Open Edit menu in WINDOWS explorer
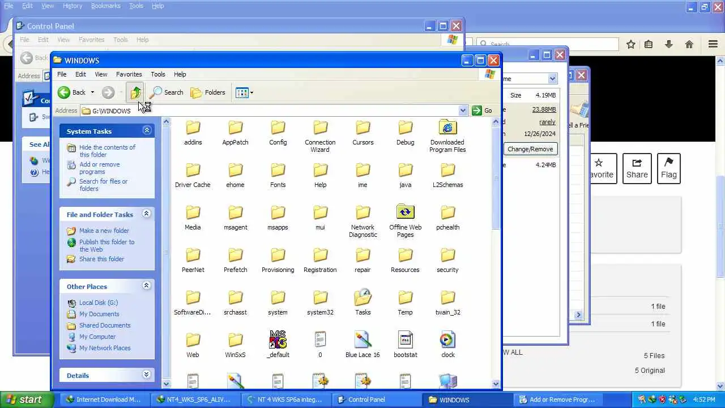The width and height of the screenshot is (725, 408). point(80,74)
